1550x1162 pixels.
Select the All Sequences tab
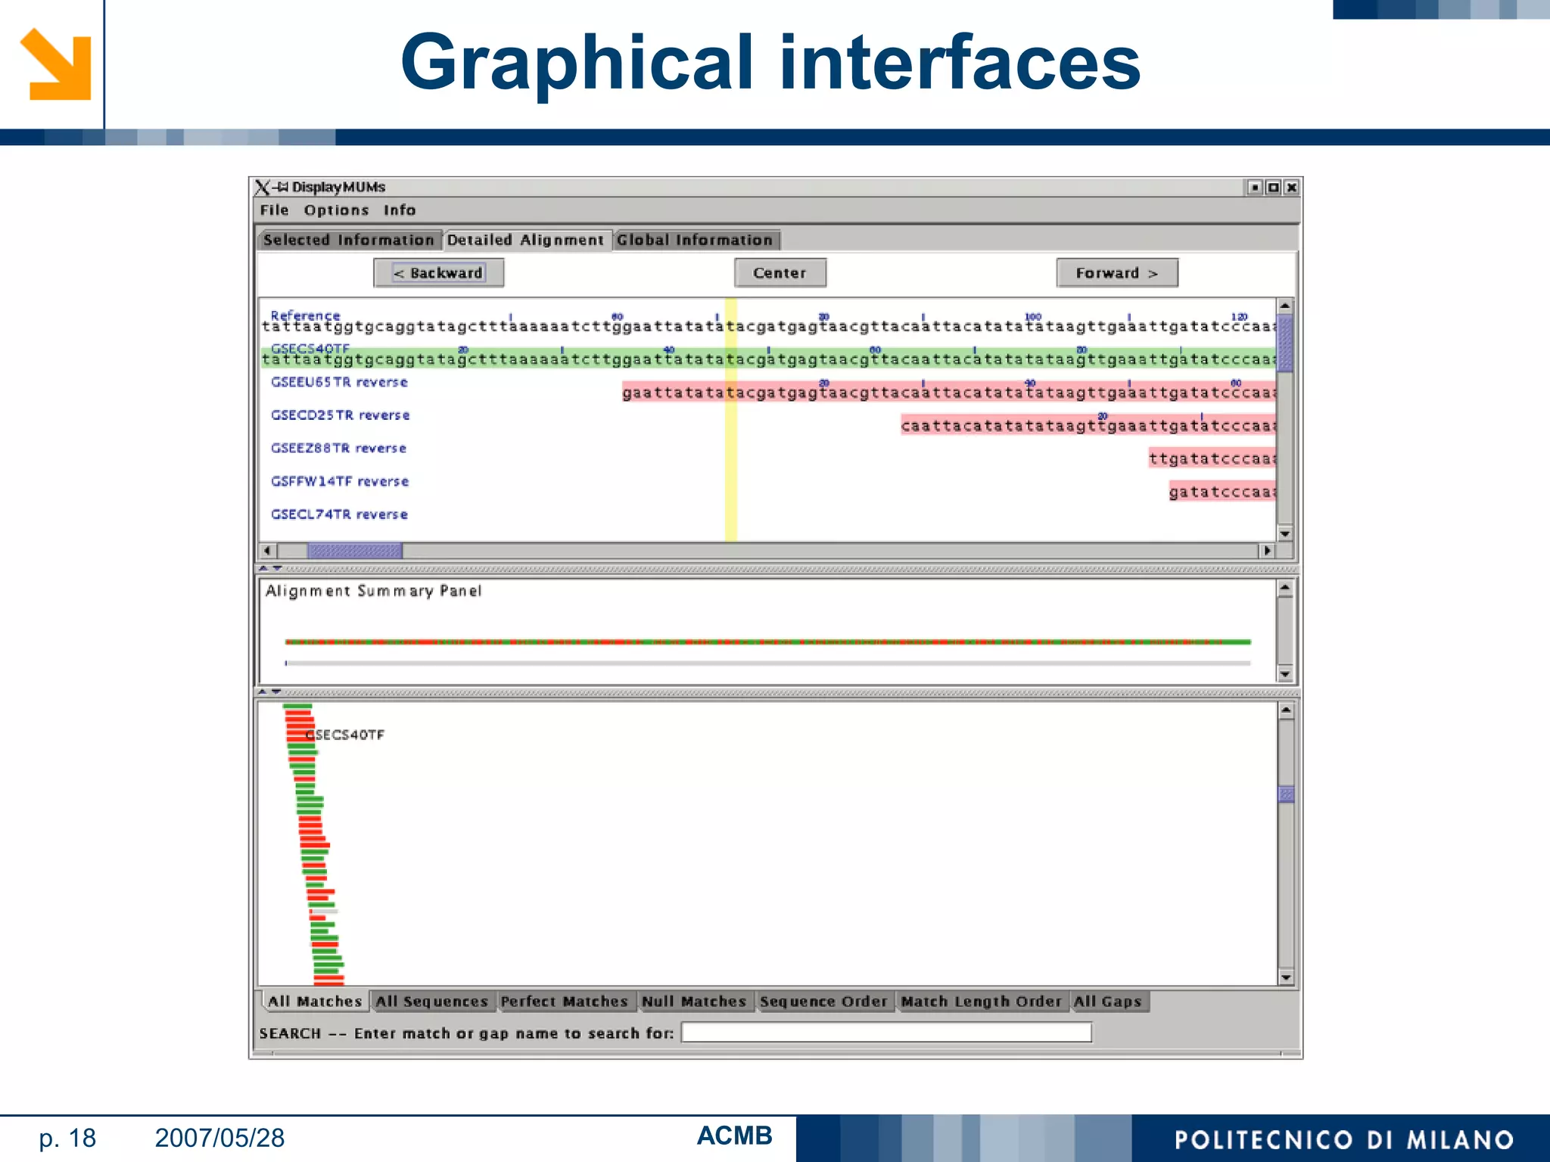pyautogui.click(x=432, y=1001)
